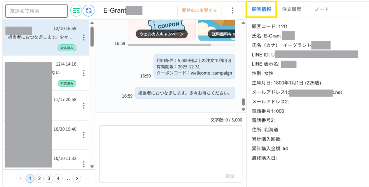This screenshot has height=187, width=369.
Task: Open three-dot menu for 10/10 11:32 chat
Action: pyautogui.click(x=84, y=164)
